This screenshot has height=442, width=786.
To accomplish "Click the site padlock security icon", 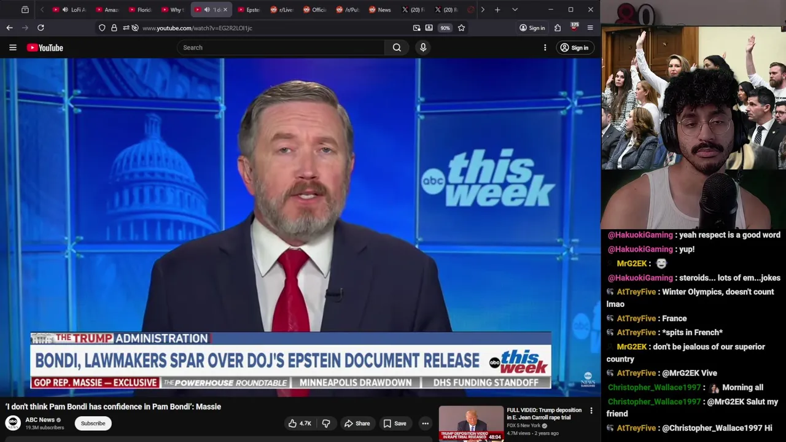I will tap(114, 28).
